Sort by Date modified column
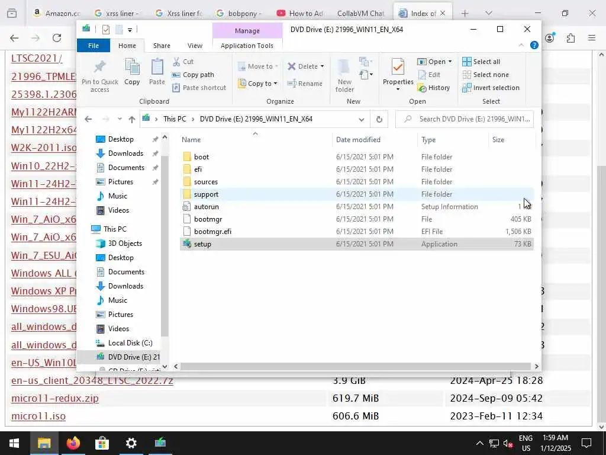The image size is (606, 455). (x=375, y=140)
